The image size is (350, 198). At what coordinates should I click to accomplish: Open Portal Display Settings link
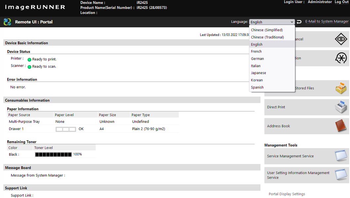click(287, 194)
